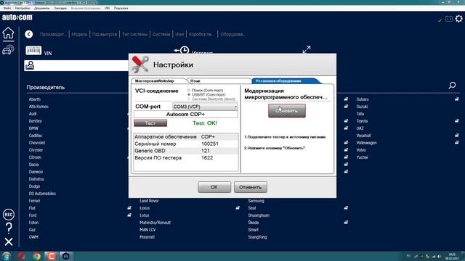The height and width of the screenshot is (261, 465).
Task: Select SsangYong in manufacturer list
Action: click(257, 237)
